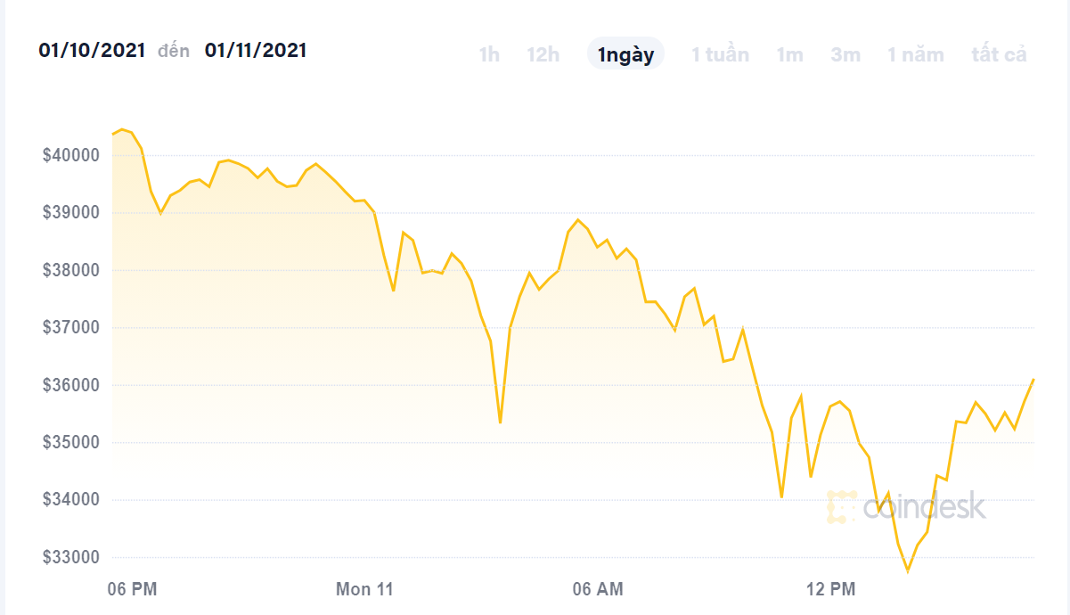Display the 1 năm range
This screenshot has height=615, width=1070.
[915, 54]
